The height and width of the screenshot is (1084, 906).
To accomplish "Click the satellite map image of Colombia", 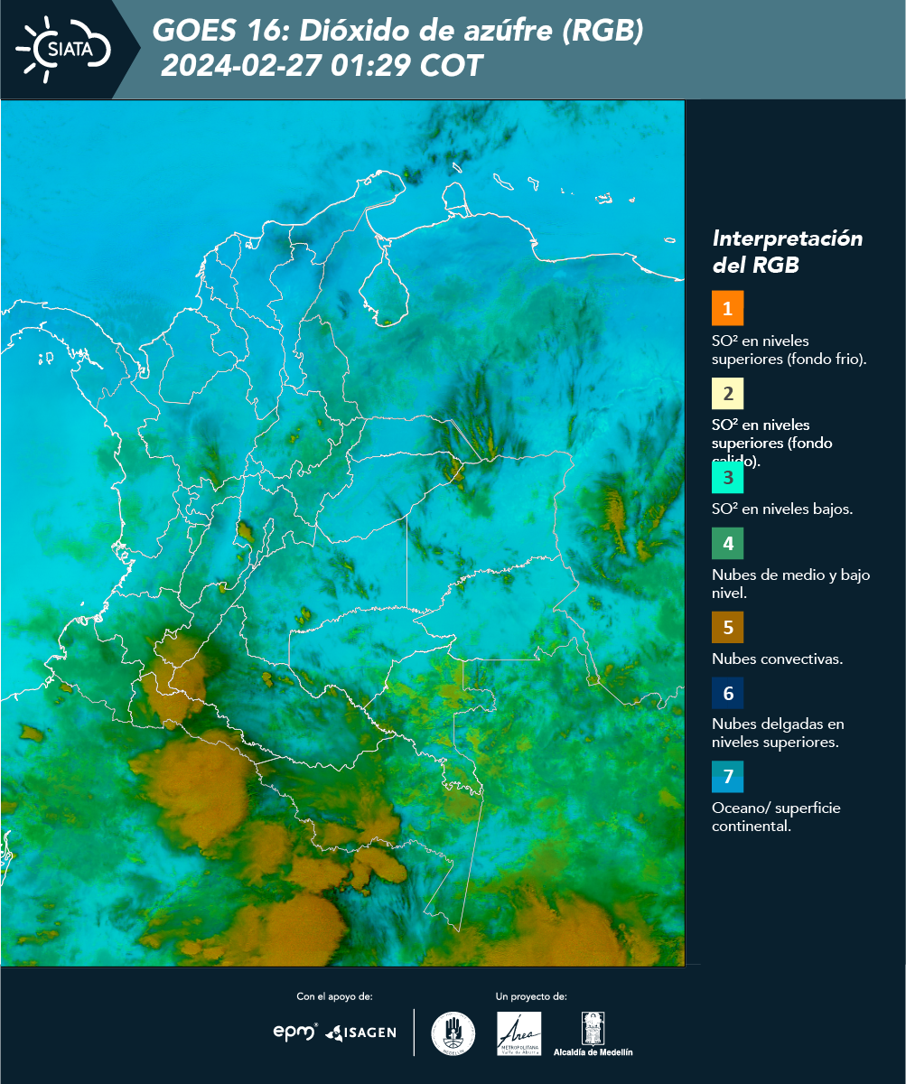I will click(342, 533).
